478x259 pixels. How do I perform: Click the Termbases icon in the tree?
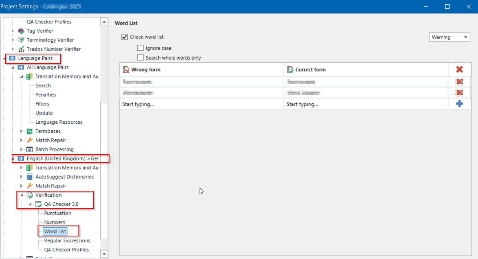(x=30, y=131)
